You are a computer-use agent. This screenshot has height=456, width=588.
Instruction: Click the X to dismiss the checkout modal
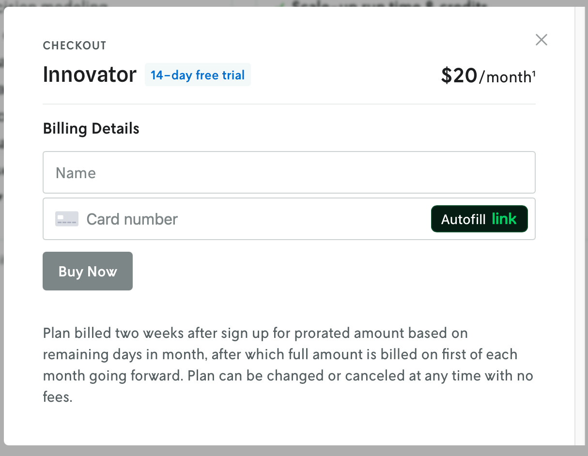[541, 40]
